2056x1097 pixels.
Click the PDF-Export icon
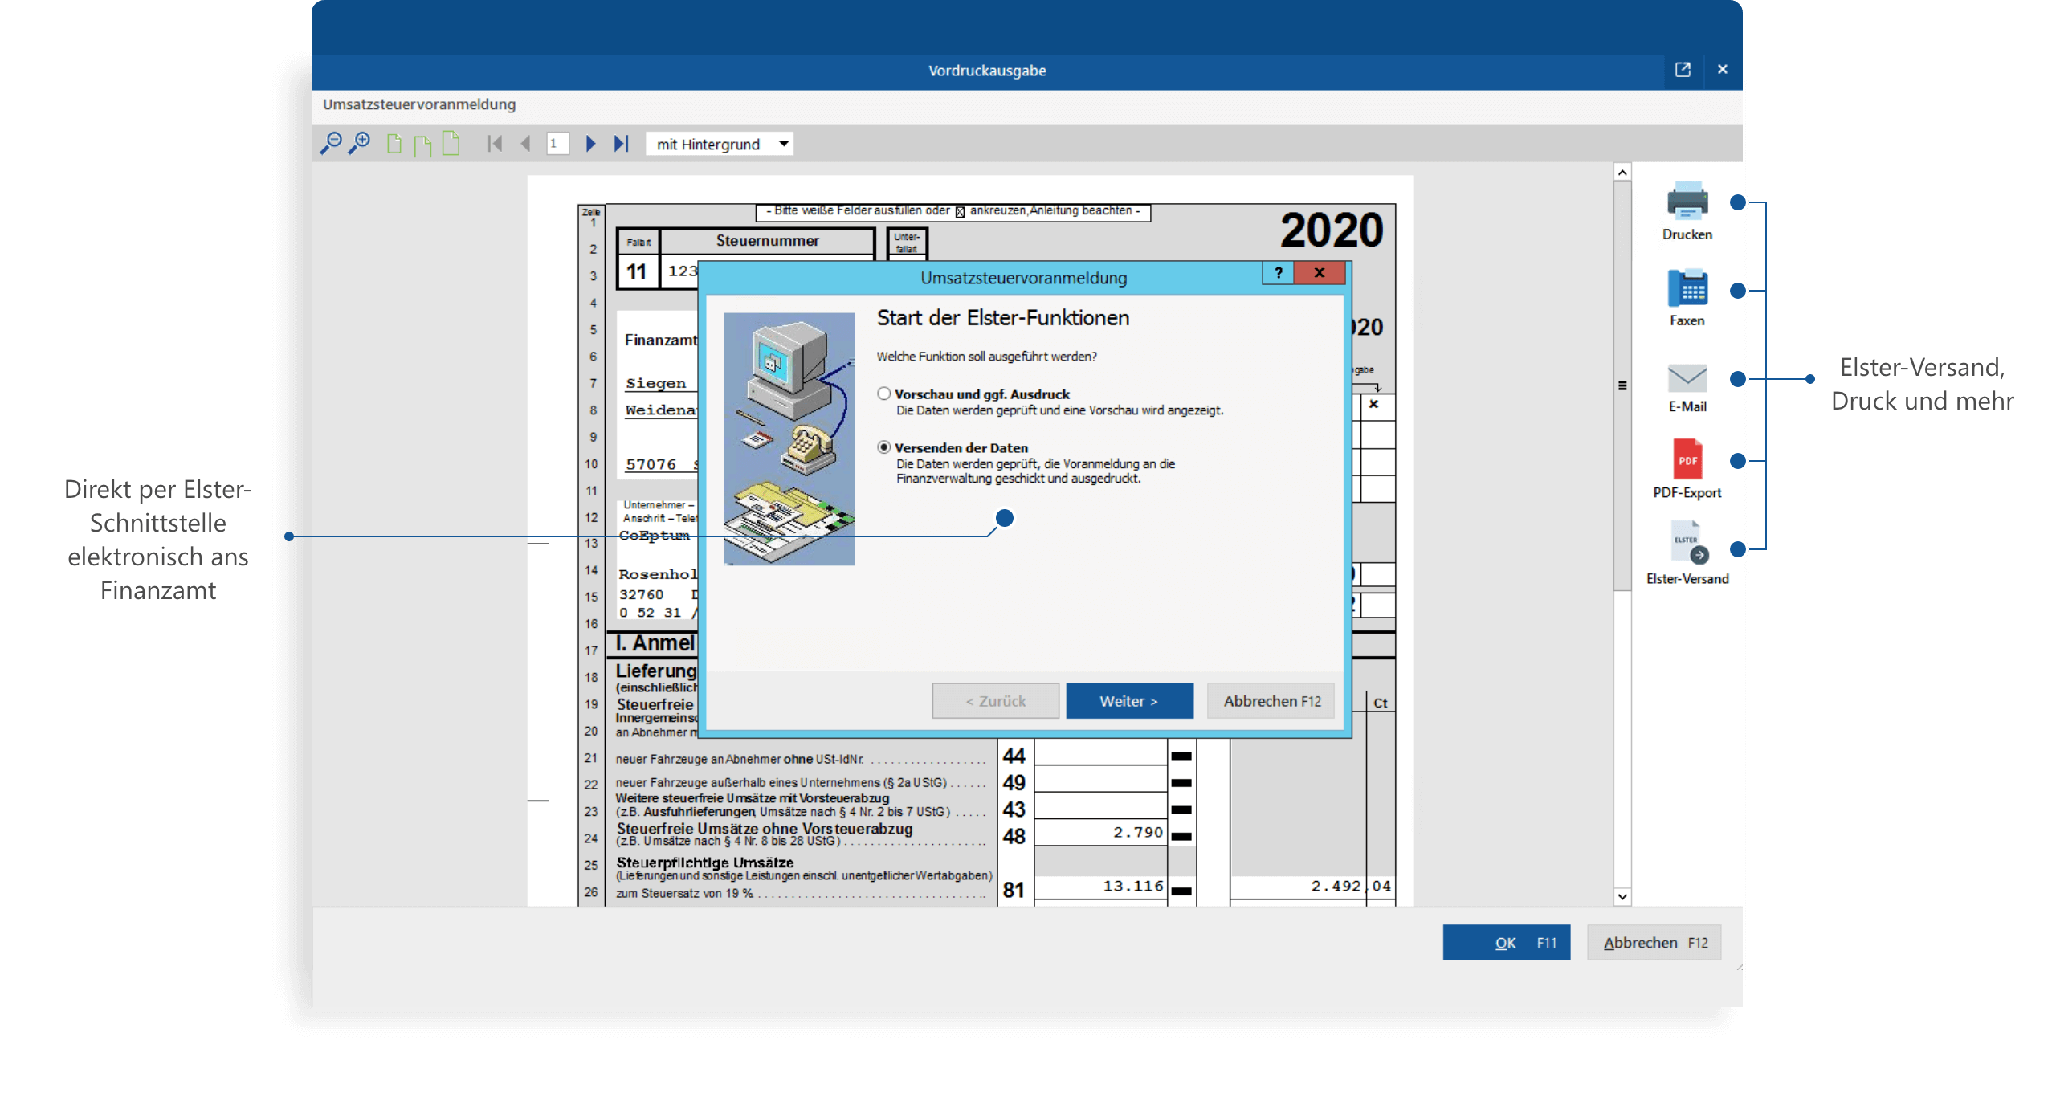(x=1687, y=460)
